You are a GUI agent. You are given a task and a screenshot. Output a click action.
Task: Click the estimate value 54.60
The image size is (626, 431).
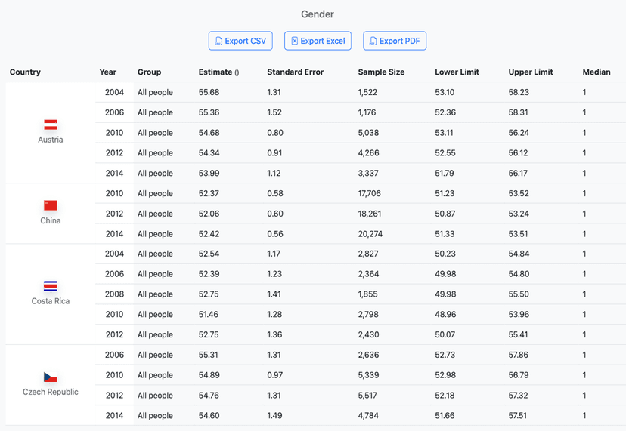tap(209, 415)
